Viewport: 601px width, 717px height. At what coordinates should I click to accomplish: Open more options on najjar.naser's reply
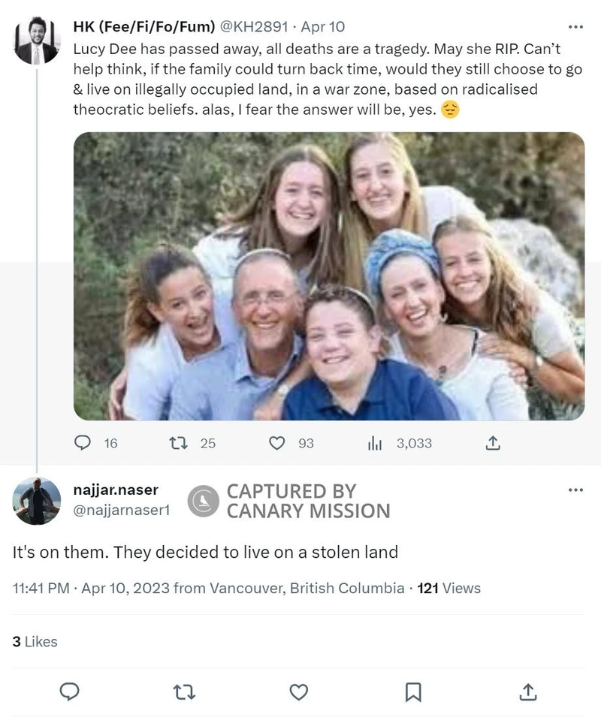pos(575,490)
